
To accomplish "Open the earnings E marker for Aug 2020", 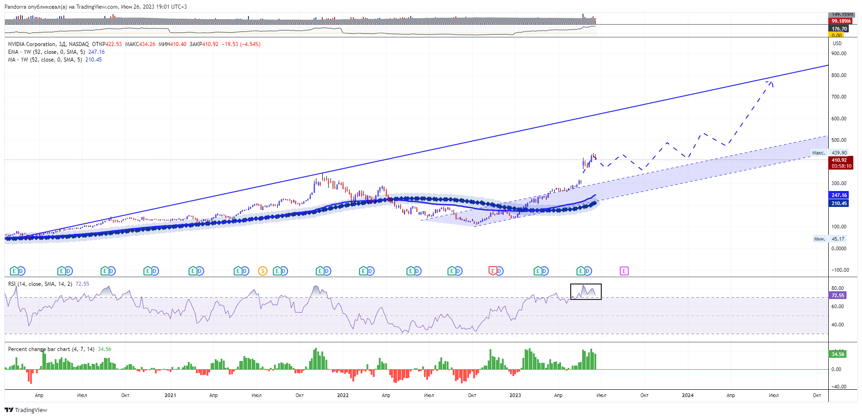I will coord(105,271).
